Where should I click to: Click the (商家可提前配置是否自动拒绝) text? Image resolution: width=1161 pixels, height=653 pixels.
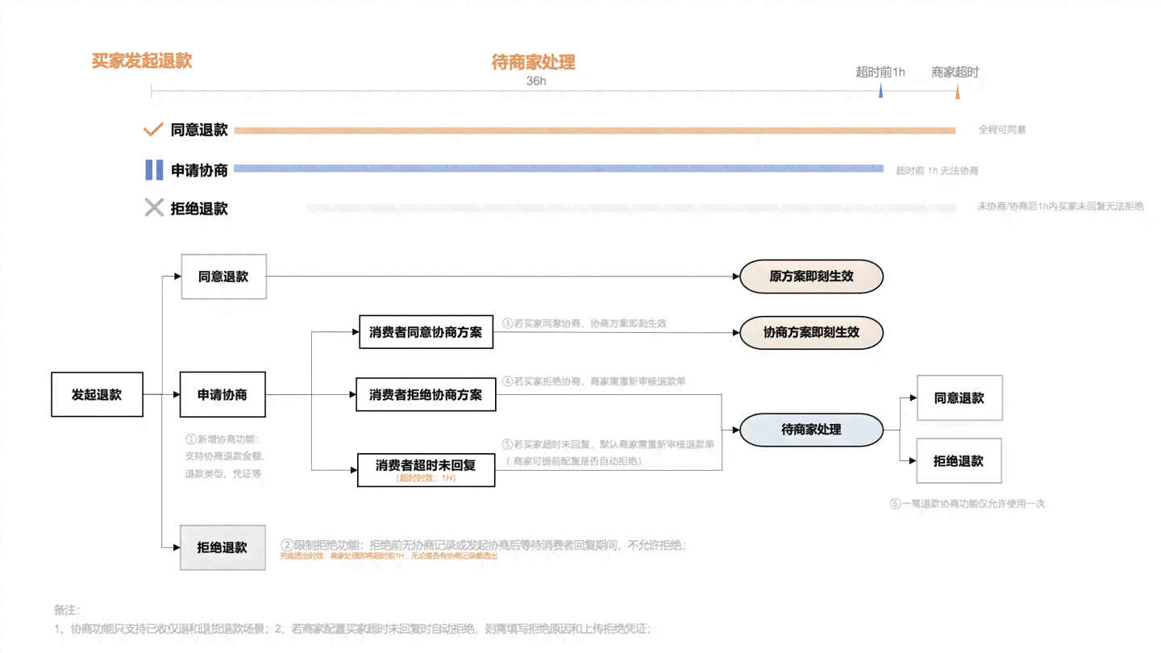[x=575, y=461]
